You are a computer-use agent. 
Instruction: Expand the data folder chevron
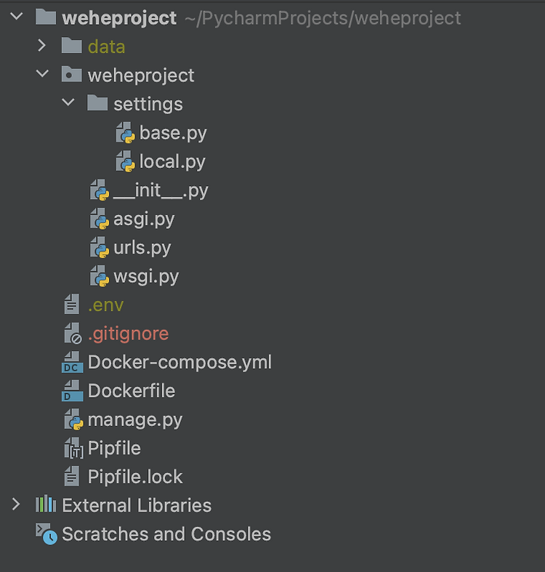(x=42, y=45)
